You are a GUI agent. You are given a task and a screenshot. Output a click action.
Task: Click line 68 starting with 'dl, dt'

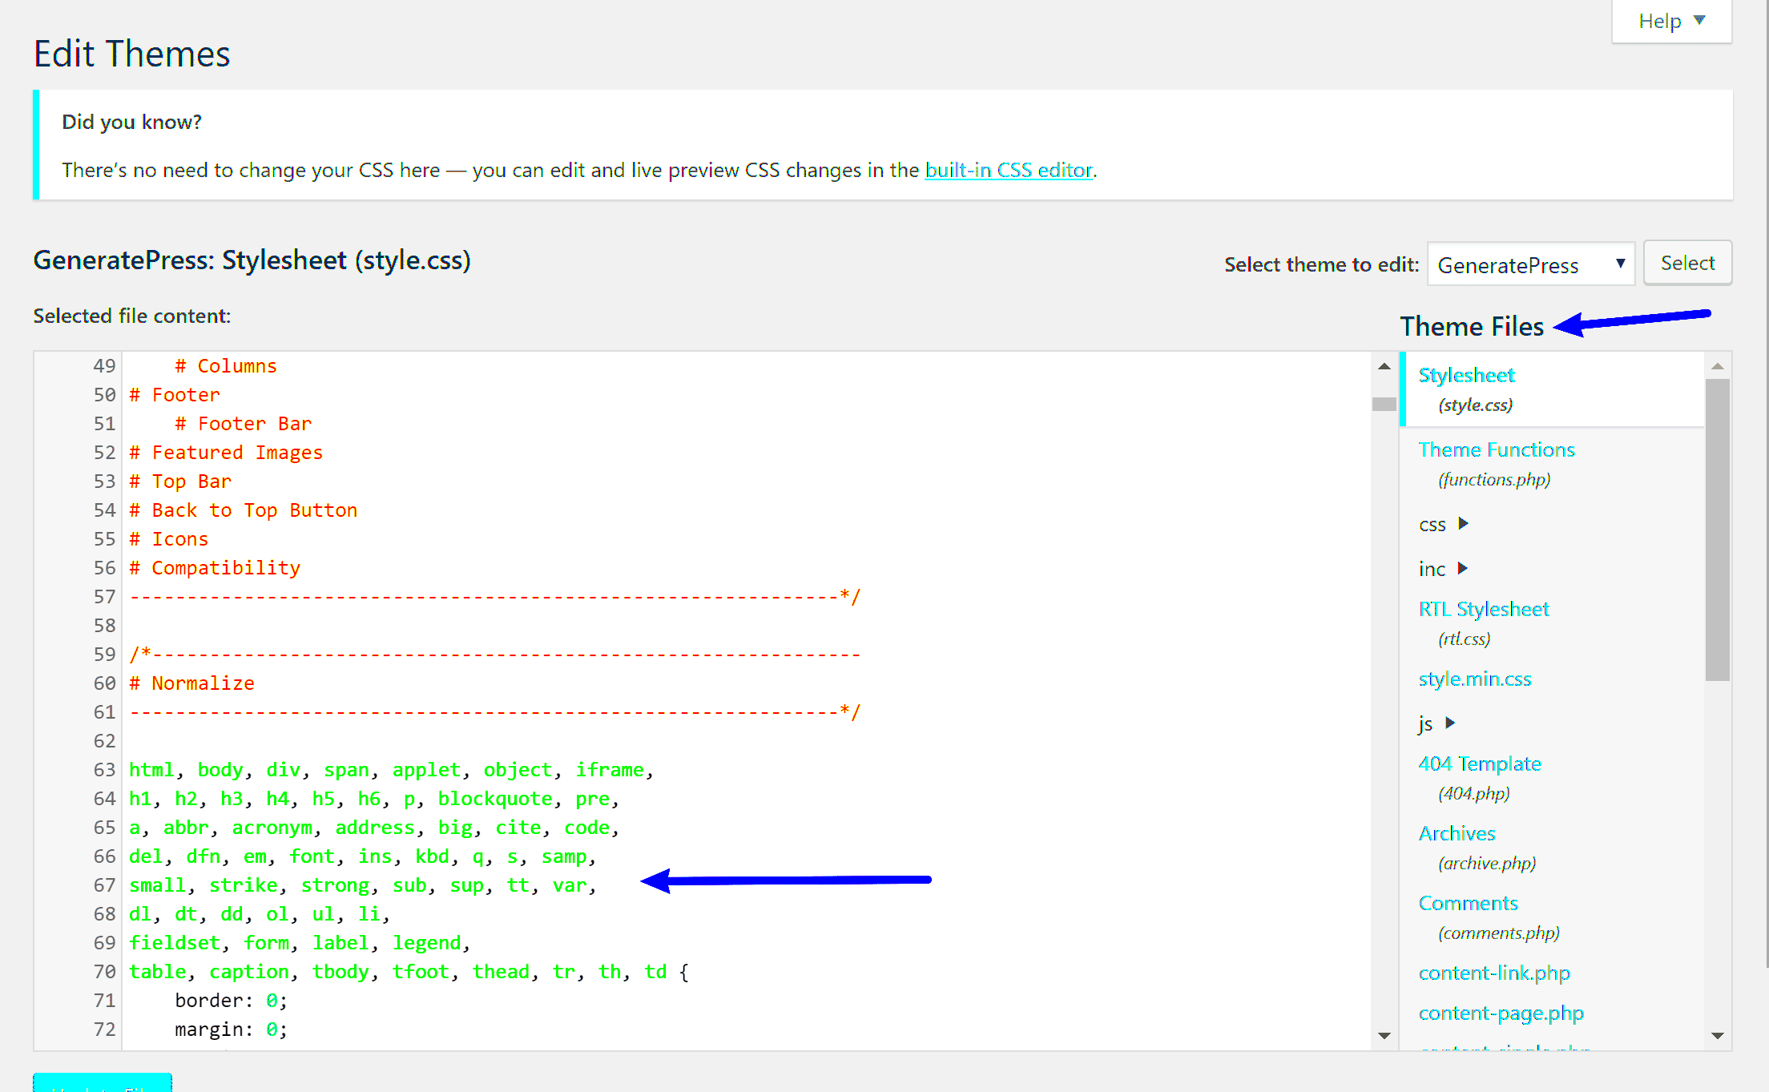tap(260, 913)
